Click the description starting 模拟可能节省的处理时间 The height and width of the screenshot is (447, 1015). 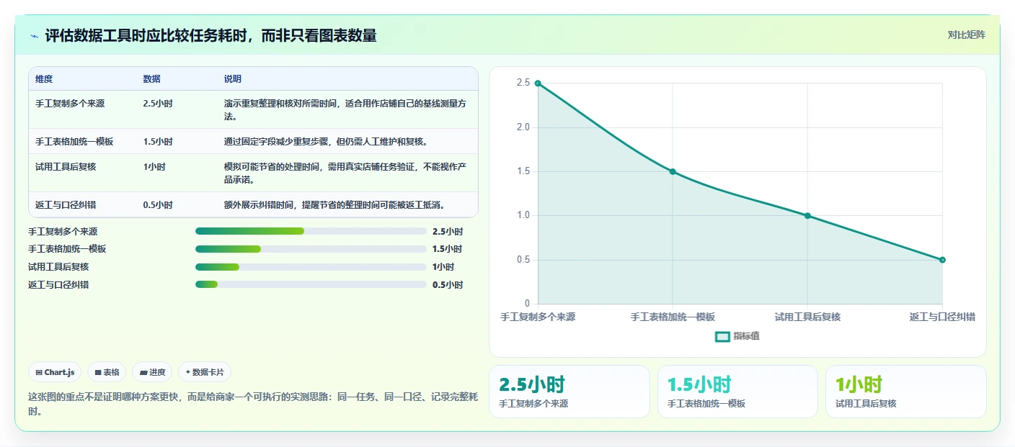coord(345,173)
